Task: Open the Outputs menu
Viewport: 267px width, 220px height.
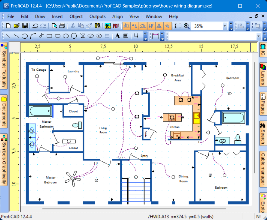Action: tap(97, 16)
